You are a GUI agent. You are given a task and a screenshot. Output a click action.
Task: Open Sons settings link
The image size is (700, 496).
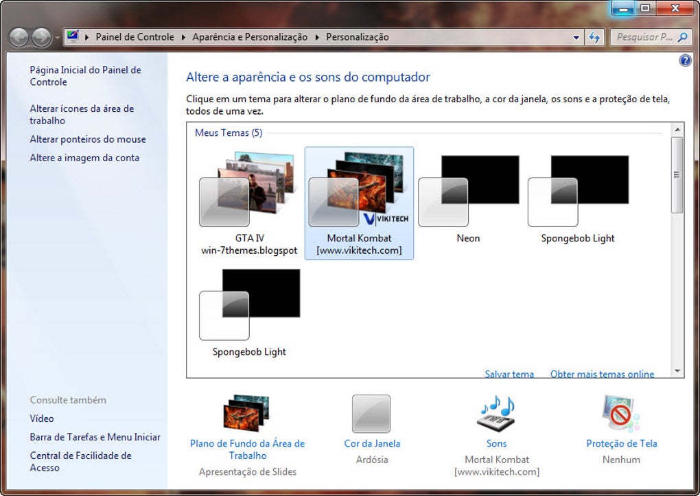pyautogui.click(x=496, y=443)
